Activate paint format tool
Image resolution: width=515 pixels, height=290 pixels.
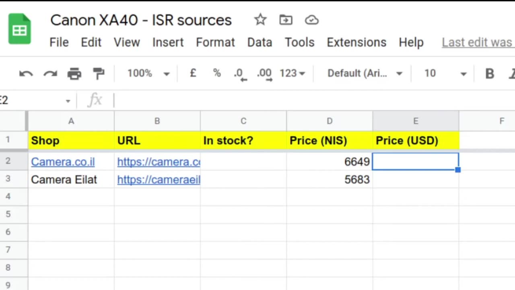99,73
